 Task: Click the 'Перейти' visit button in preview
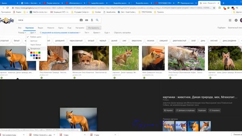168,110
